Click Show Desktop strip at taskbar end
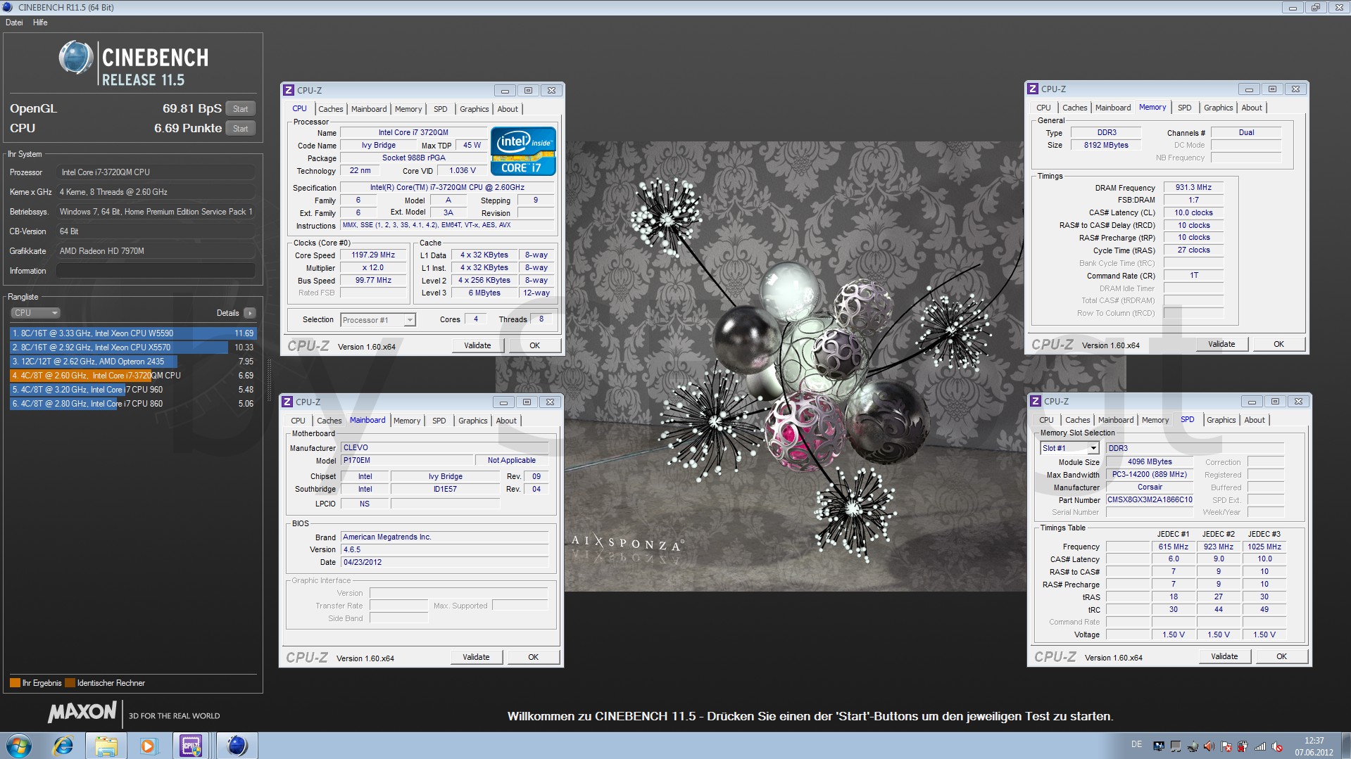 (1346, 746)
